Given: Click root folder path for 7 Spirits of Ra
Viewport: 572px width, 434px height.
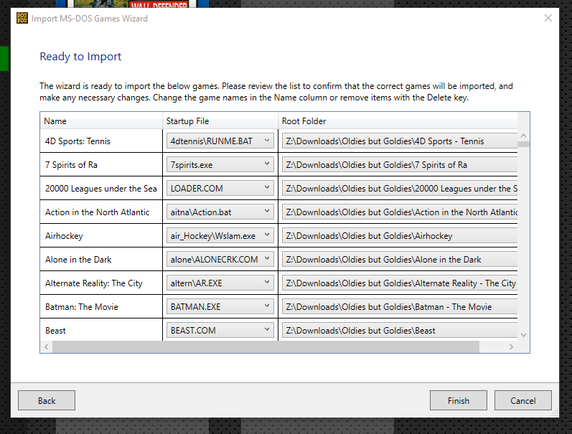Looking at the screenshot, I should tap(400, 164).
